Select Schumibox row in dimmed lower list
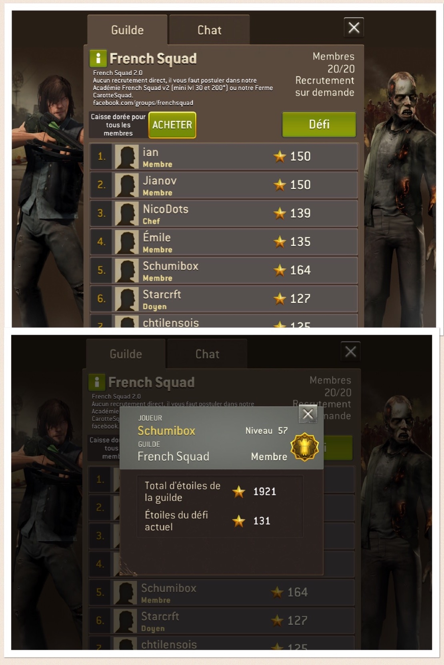The image size is (444, 665). click(221, 593)
